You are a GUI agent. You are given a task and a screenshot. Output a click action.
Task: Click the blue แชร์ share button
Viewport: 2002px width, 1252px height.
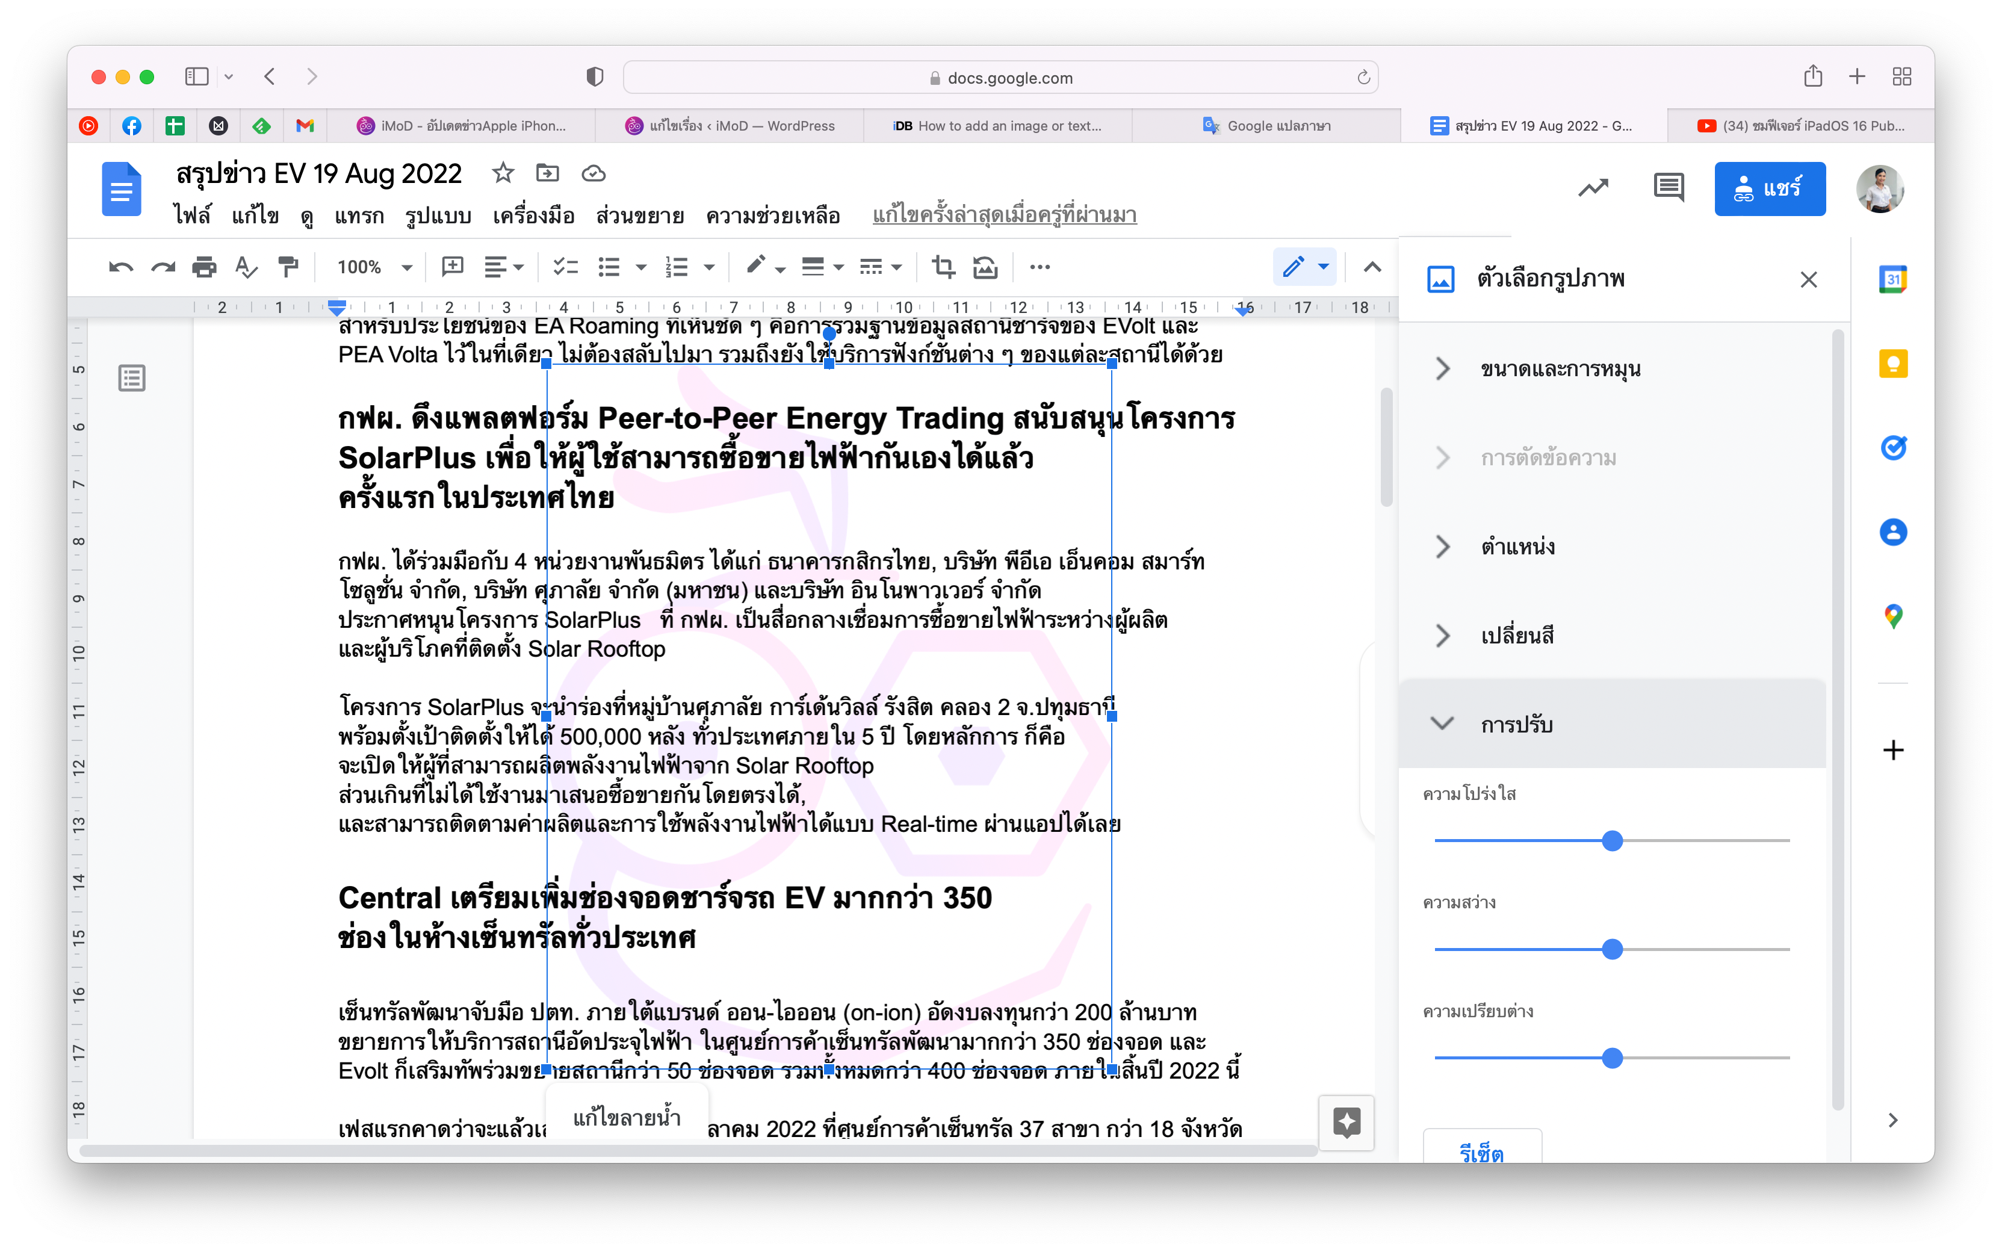pyautogui.click(x=1769, y=189)
